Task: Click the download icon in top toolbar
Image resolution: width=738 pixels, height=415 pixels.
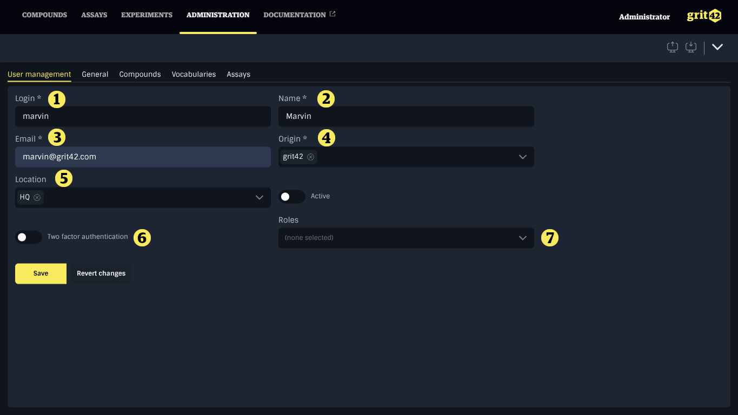Action: click(x=691, y=47)
